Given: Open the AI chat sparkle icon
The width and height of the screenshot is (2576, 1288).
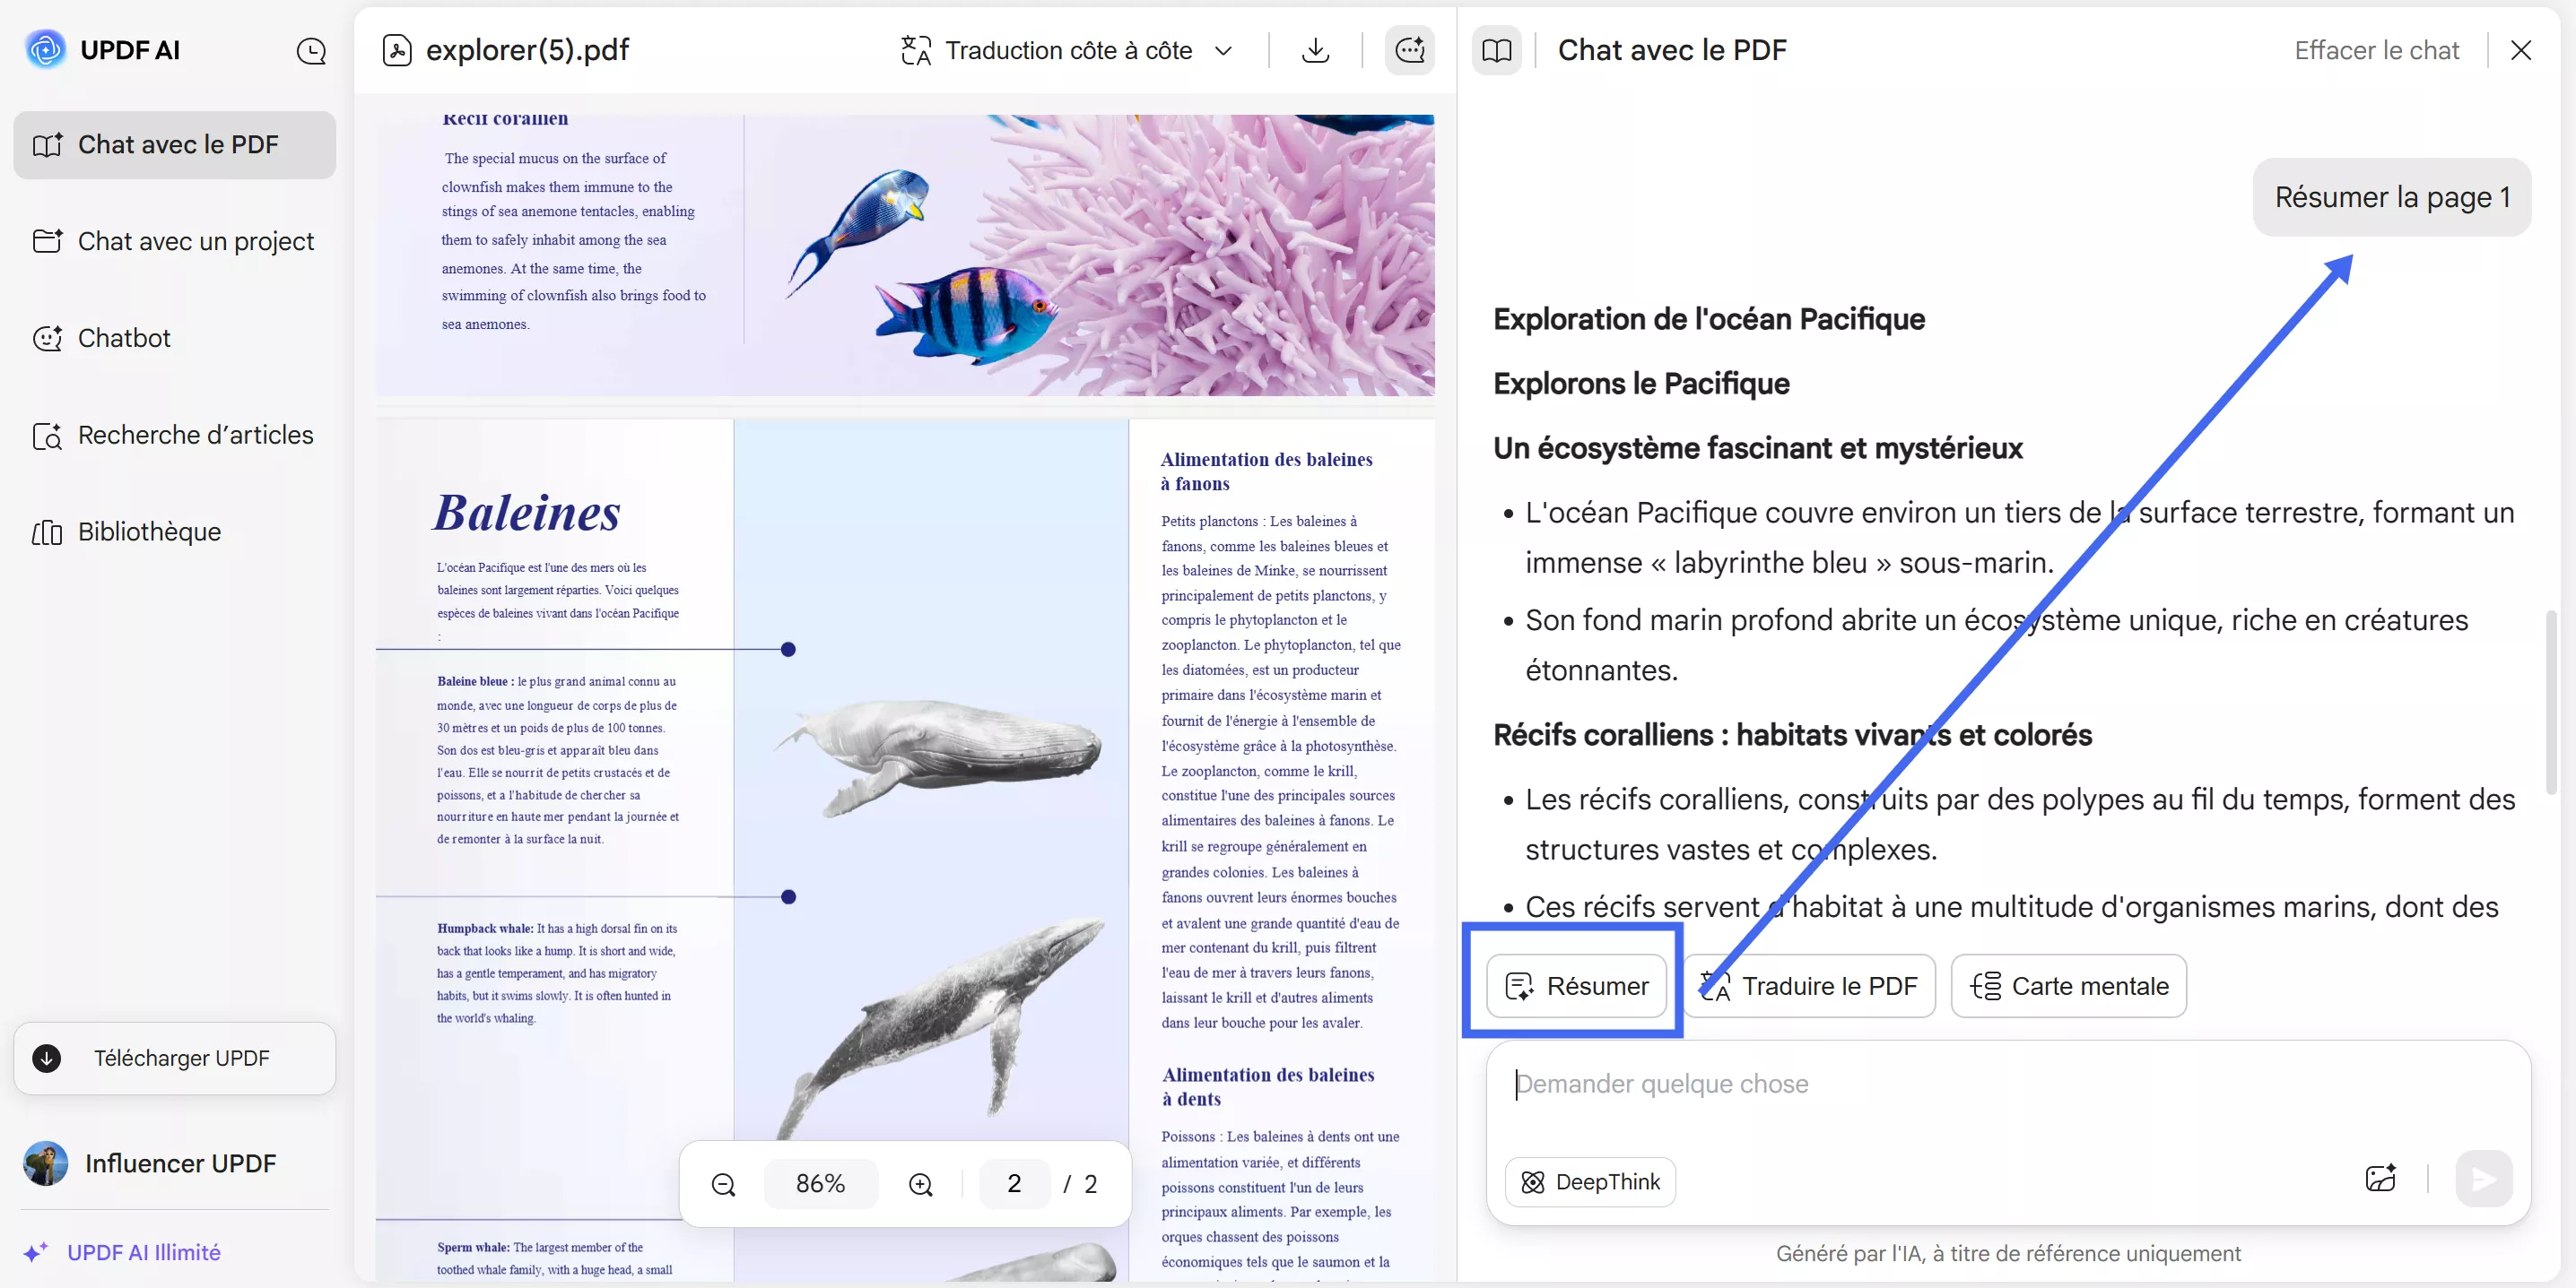Looking at the screenshot, I should click(1409, 50).
